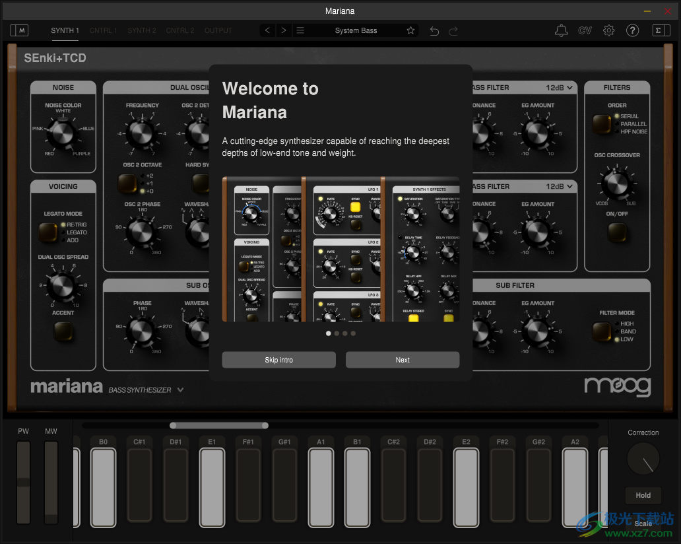Click the Moog M logo icon top-left
Viewport: 681px width, 544px height.
pos(19,30)
